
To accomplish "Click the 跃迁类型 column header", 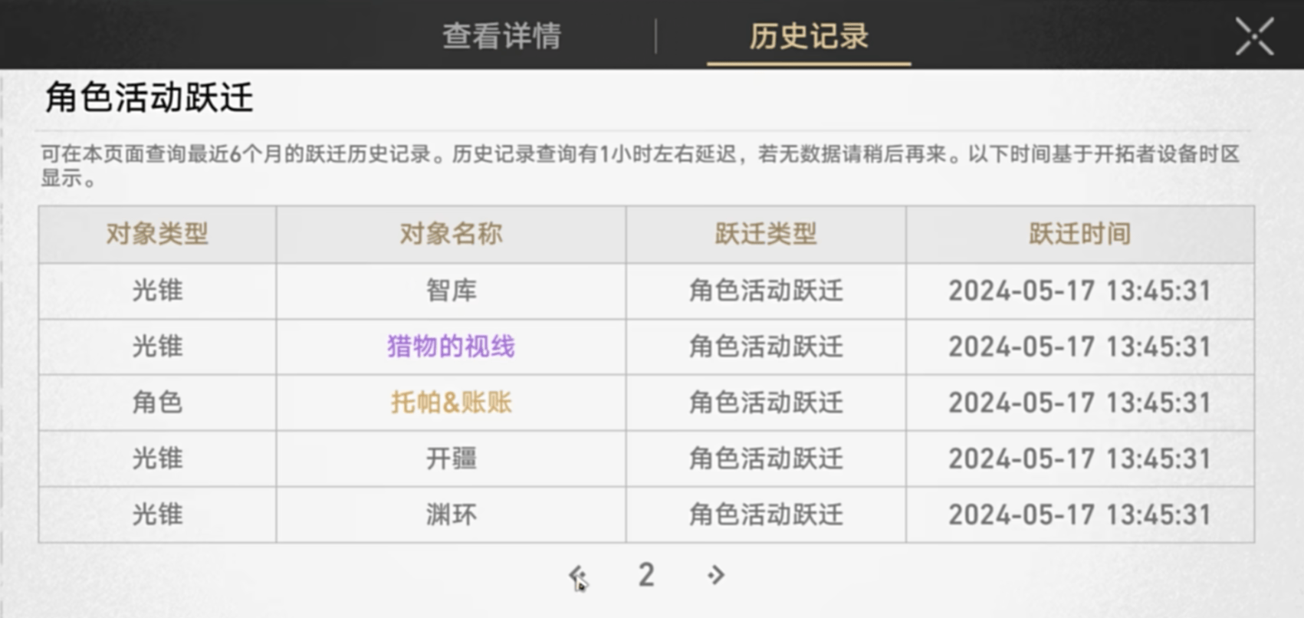I will (766, 234).
